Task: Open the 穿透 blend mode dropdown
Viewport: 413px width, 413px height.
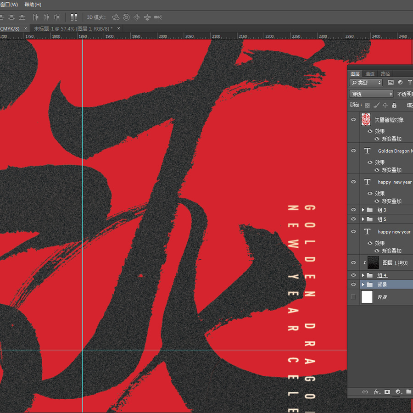Action: pyautogui.click(x=371, y=94)
